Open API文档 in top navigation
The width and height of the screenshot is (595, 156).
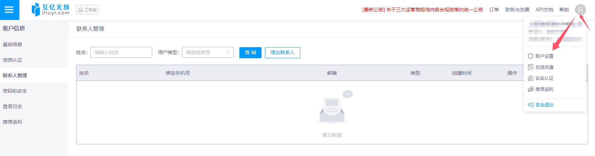pos(544,10)
